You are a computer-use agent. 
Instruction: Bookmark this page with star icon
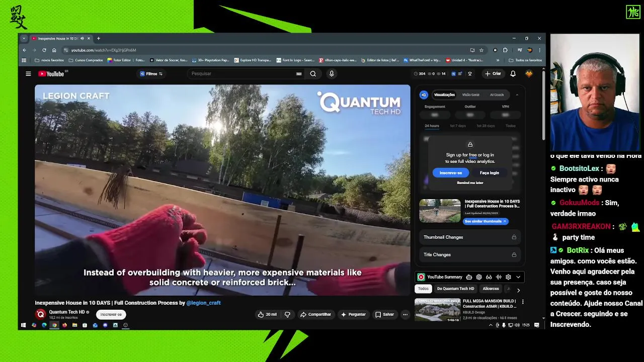tap(481, 50)
